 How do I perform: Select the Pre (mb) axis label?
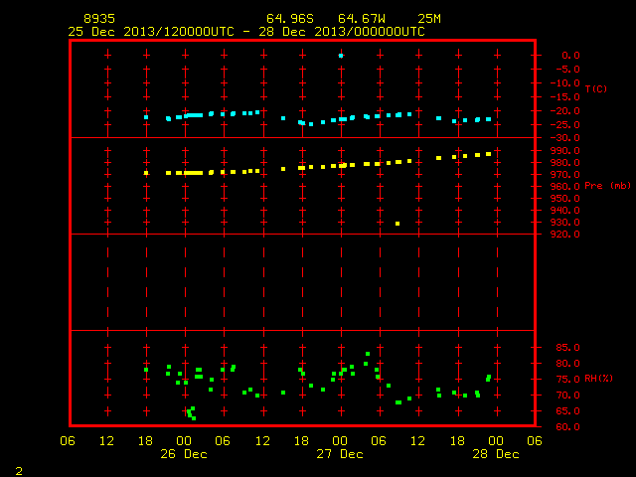pyautogui.click(x=607, y=186)
